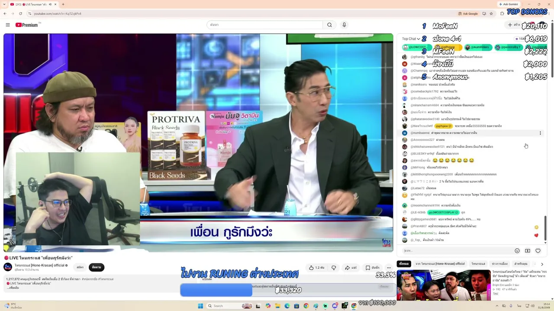Save the video to a playlist
Image resolution: width=554 pixels, height=311 pixels.
[373, 268]
